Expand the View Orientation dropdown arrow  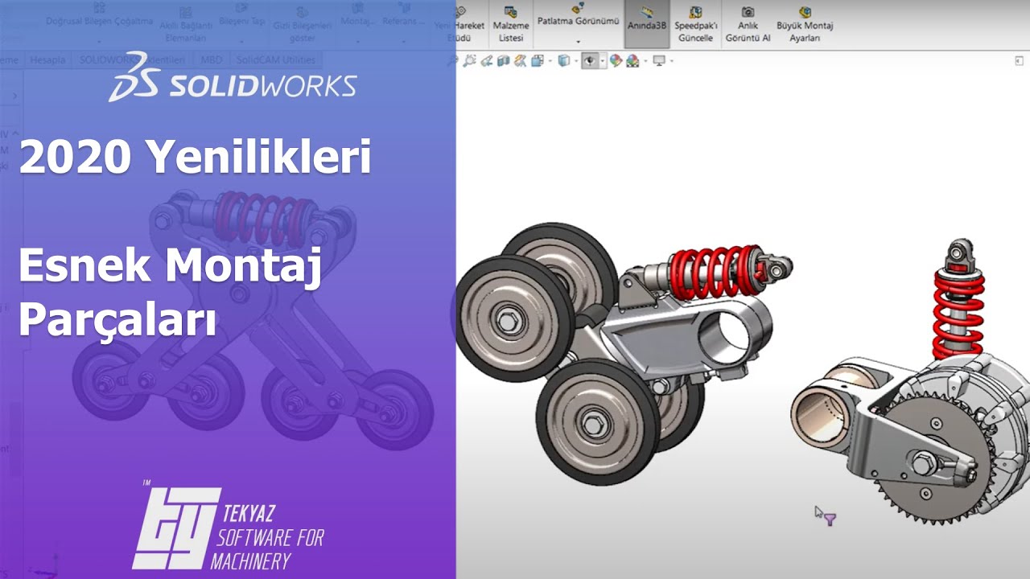(550, 61)
